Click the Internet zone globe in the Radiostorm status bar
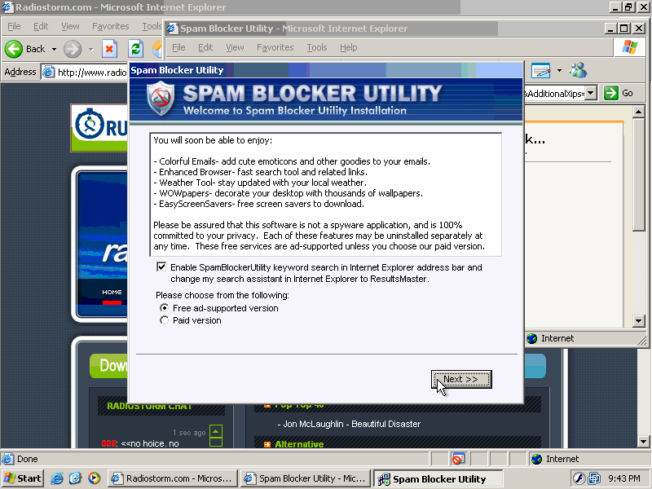This screenshot has width=652, height=489. click(537, 459)
